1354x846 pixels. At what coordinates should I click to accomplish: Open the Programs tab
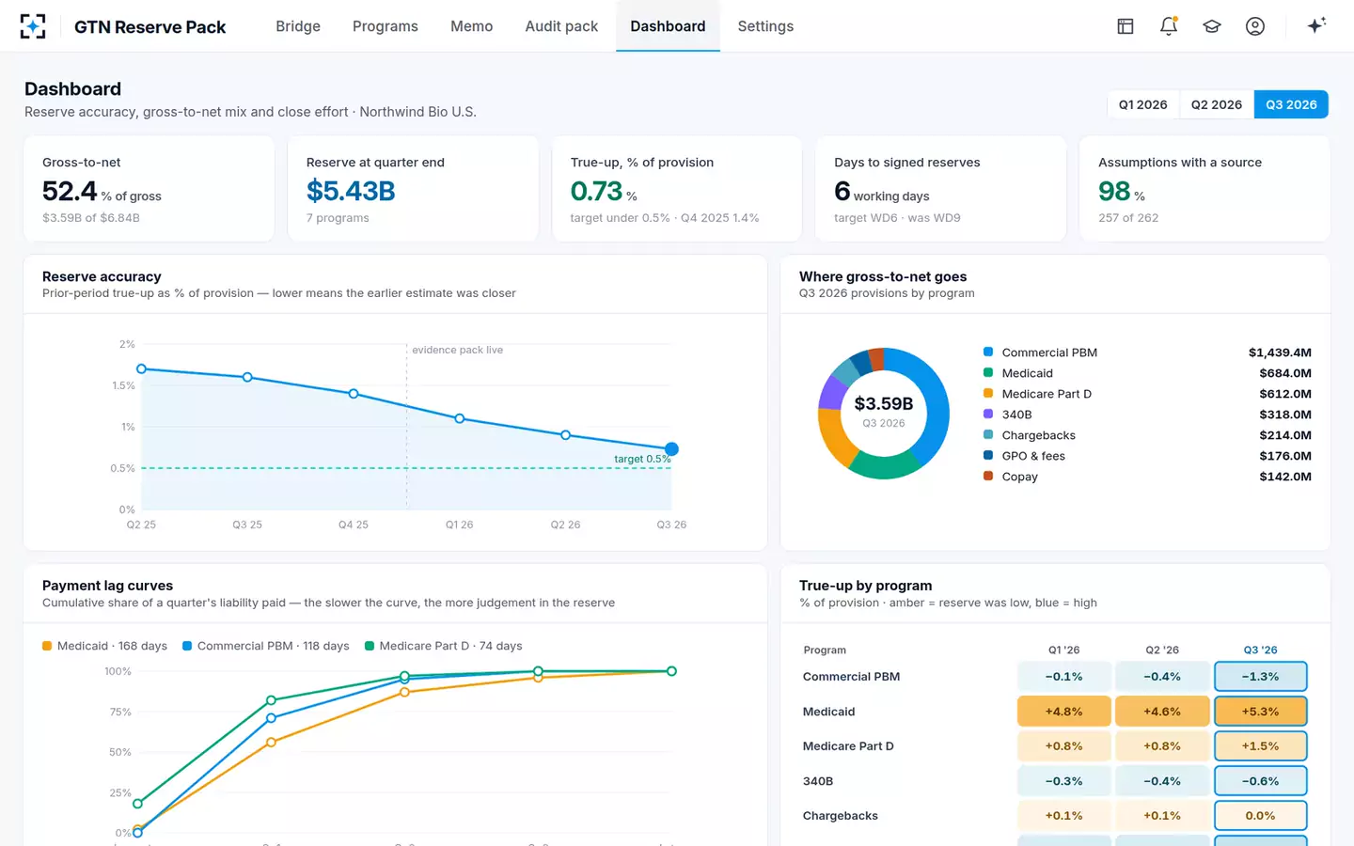pyautogui.click(x=386, y=26)
